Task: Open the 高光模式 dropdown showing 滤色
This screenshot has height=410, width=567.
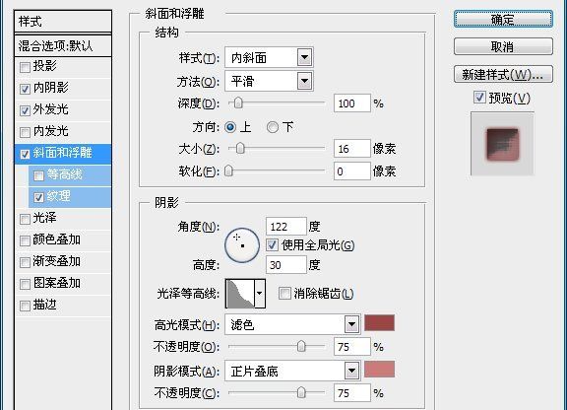Action: tap(292, 324)
